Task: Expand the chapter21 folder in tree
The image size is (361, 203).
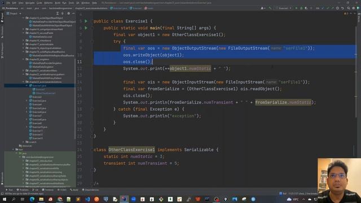Action: pos(24,70)
